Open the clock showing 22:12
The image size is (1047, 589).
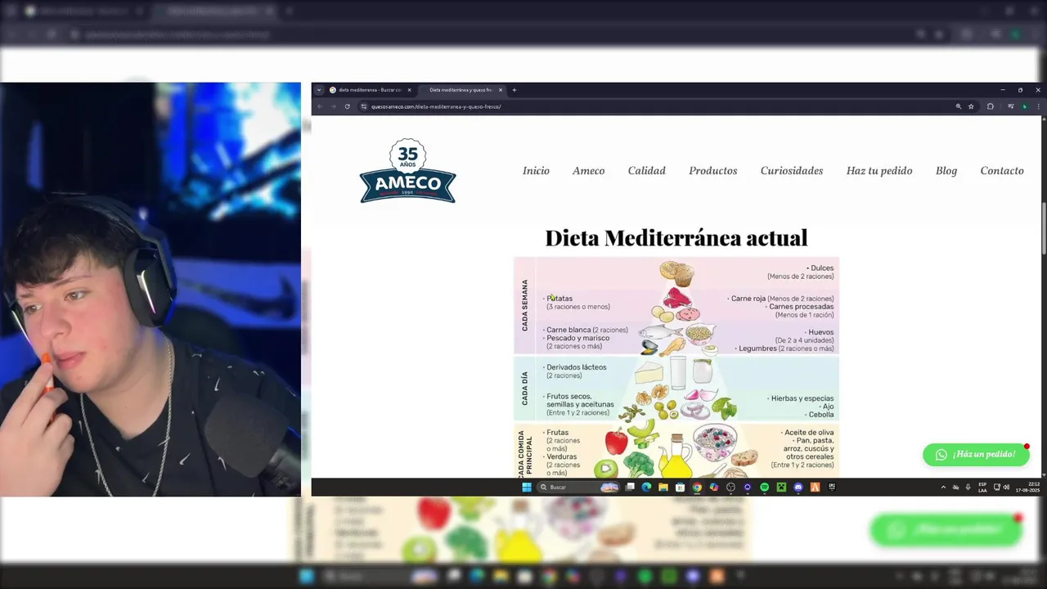(1028, 487)
